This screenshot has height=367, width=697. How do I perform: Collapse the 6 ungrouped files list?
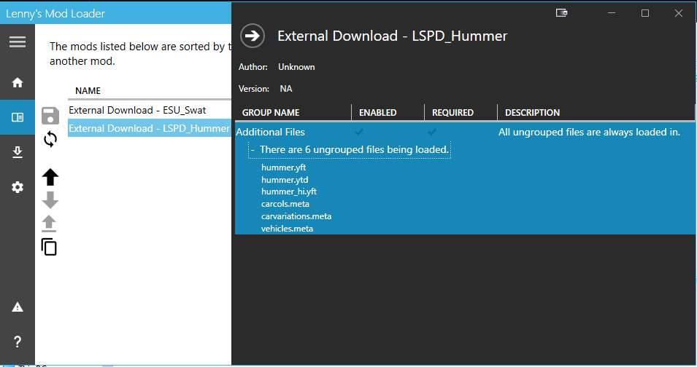coord(253,150)
